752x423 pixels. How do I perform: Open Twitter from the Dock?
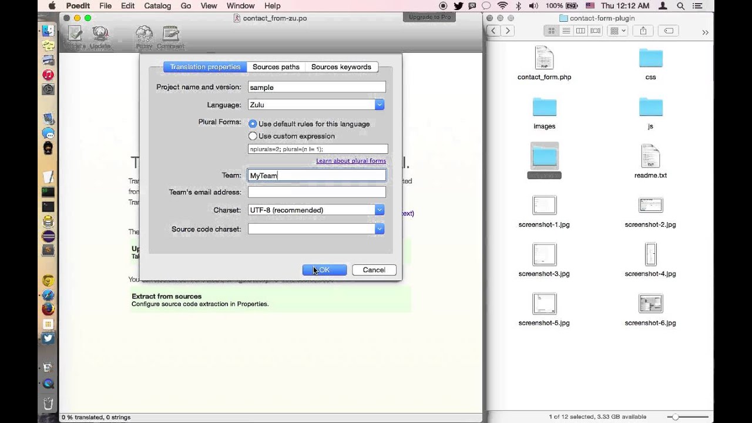pyautogui.click(x=48, y=338)
